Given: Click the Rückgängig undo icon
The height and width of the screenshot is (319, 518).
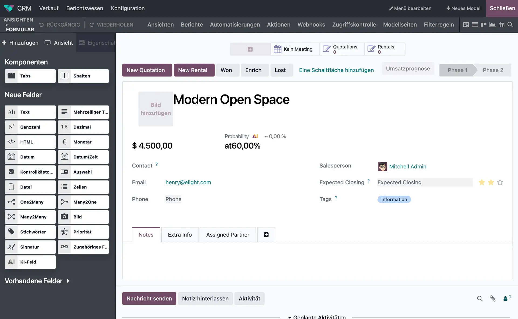Looking at the screenshot, I should pos(41,25).
